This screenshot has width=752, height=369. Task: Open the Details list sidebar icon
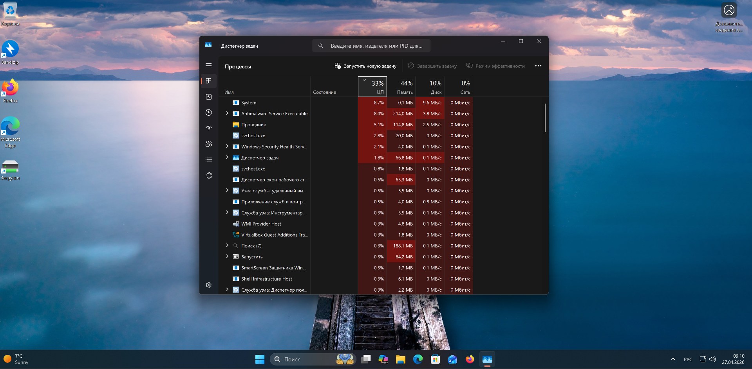[x=209, y=159]
